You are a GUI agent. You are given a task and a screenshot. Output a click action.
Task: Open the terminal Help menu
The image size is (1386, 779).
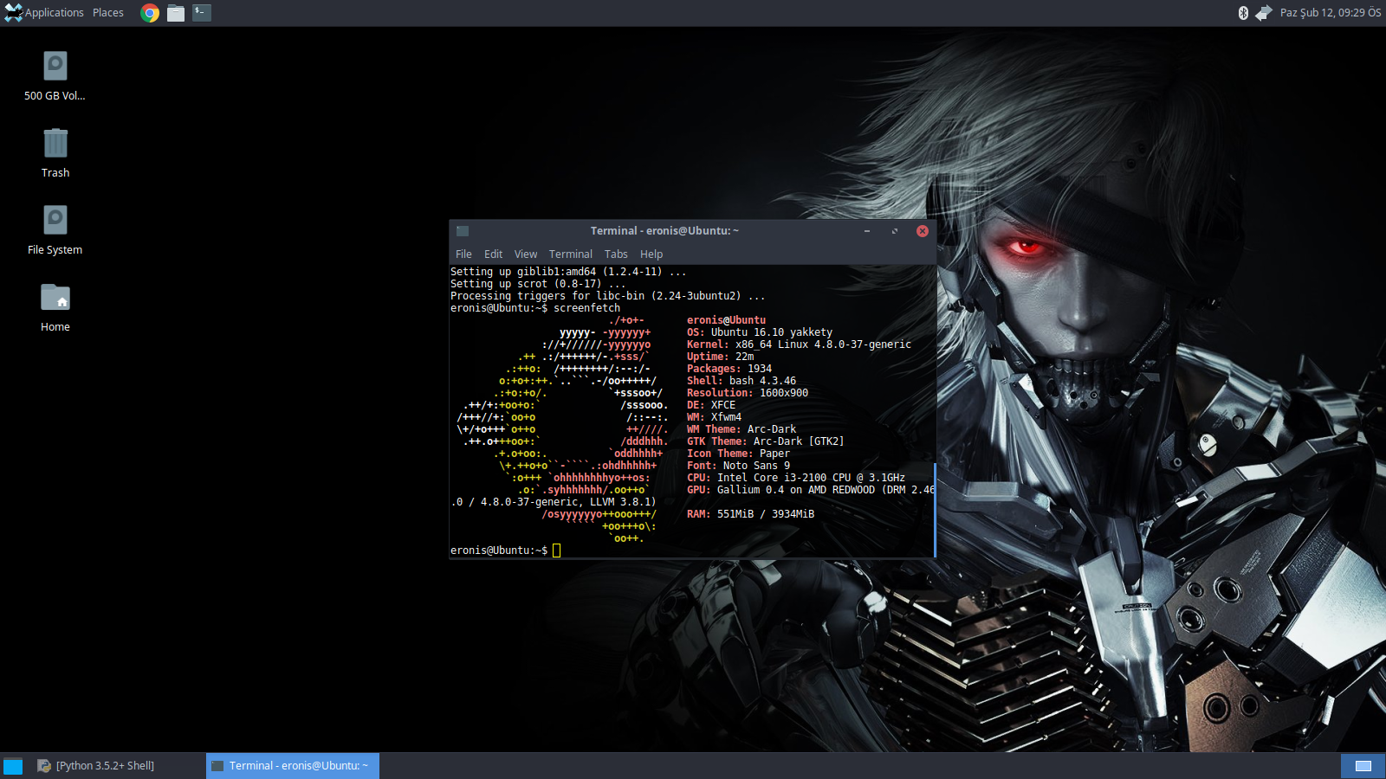(651, 254)
